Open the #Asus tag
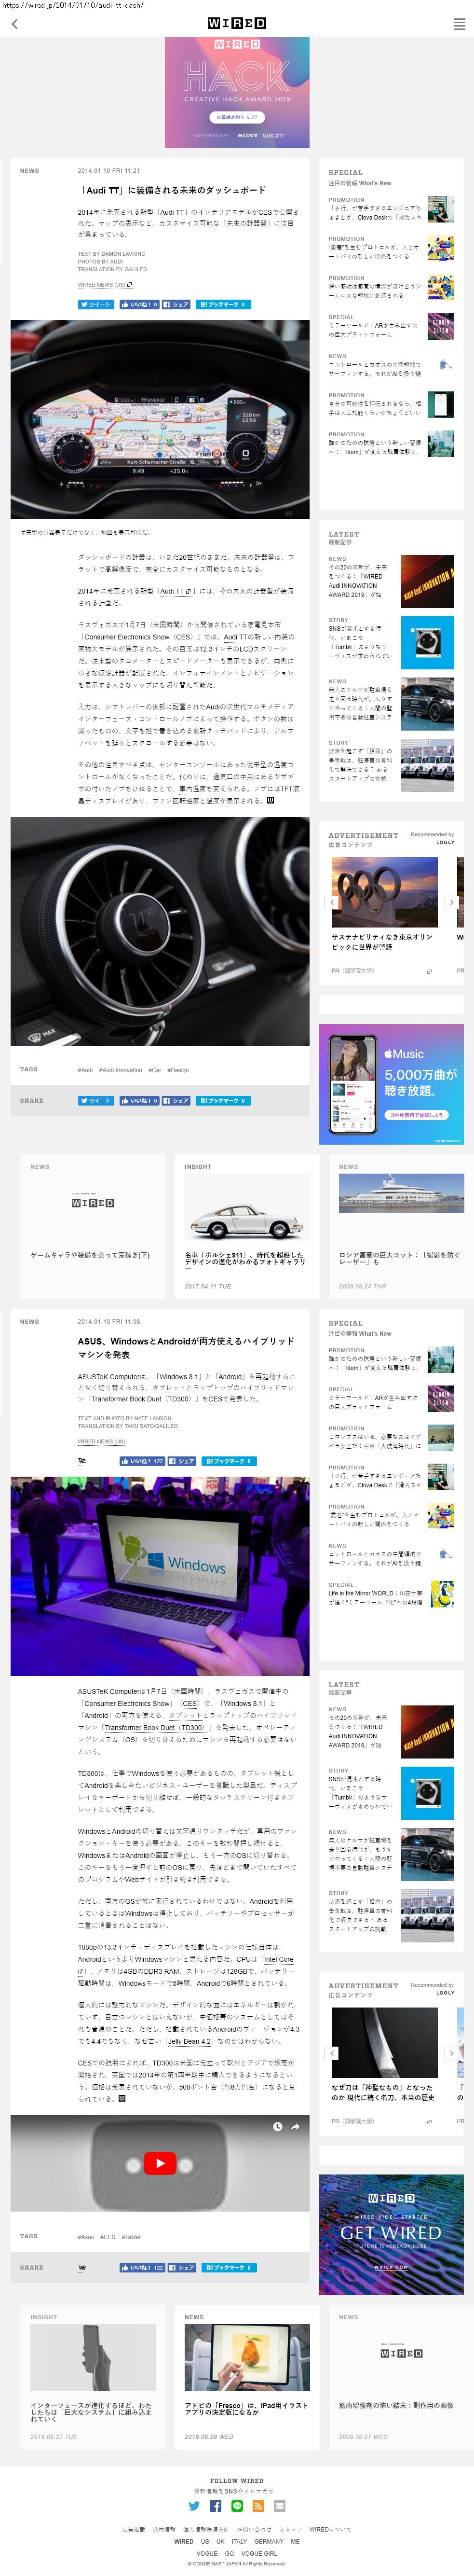 click(85, 2237)
